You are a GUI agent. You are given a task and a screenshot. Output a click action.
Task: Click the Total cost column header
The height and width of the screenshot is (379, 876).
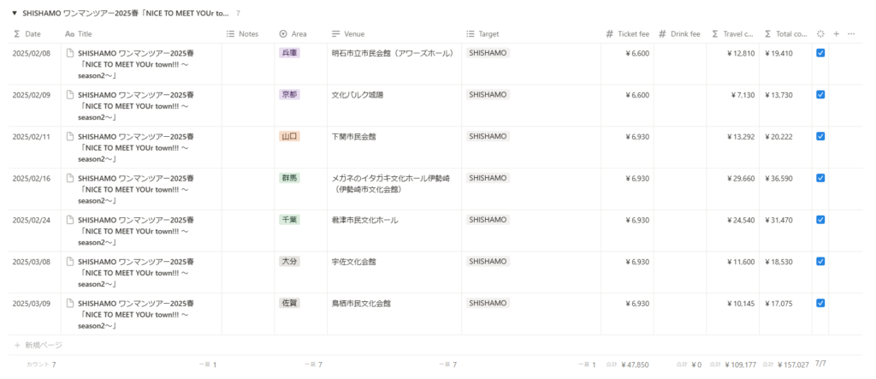coord(785,34)
